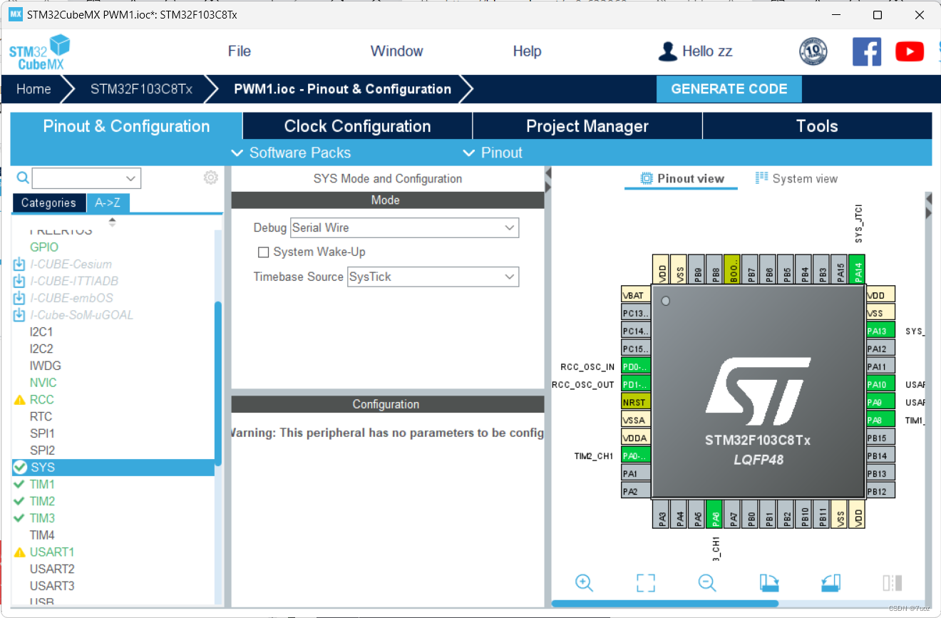This screenshot has height=618, width=941.
Task: Select NVIC in the peripheral list
Action: [43, 383]
